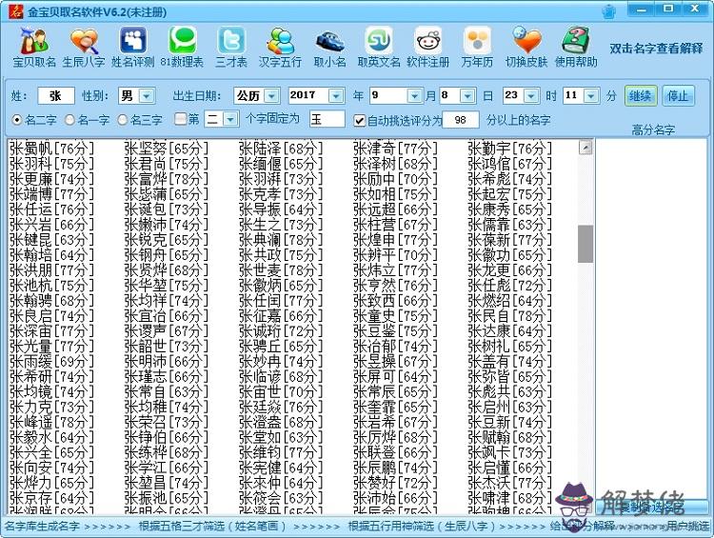Select name 张津奇[77分]
The height and width of the screenshot is (538, 714).
tap(395, 149)
